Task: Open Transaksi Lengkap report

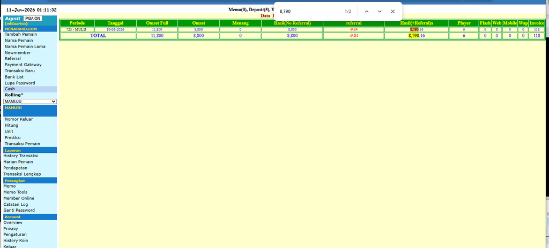Action: click(x=22, y=174)
